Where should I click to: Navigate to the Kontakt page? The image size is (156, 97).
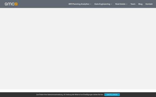[149, 4]
